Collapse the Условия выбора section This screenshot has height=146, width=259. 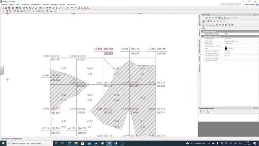click(202, 31)
